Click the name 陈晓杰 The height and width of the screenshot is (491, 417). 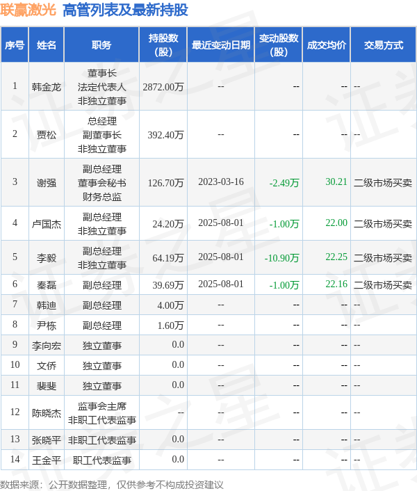47,413
